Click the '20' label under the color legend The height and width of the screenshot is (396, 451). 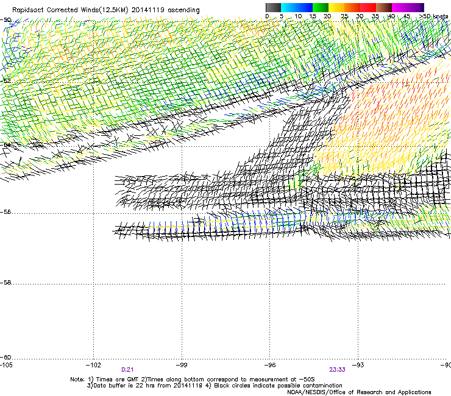pos(327,16)
